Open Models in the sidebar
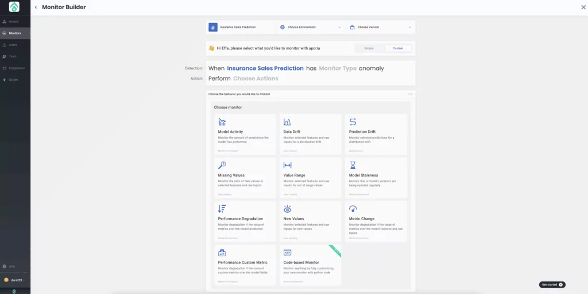 click(x=15, y=22)
